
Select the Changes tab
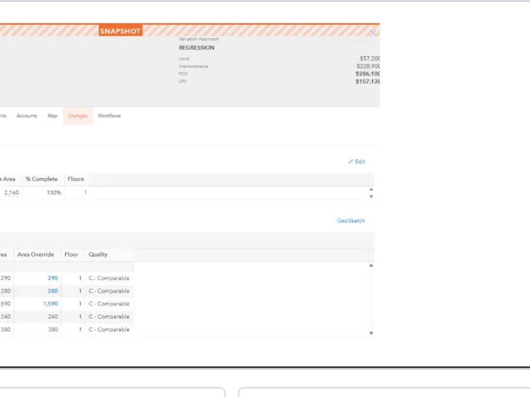point(77,116)
